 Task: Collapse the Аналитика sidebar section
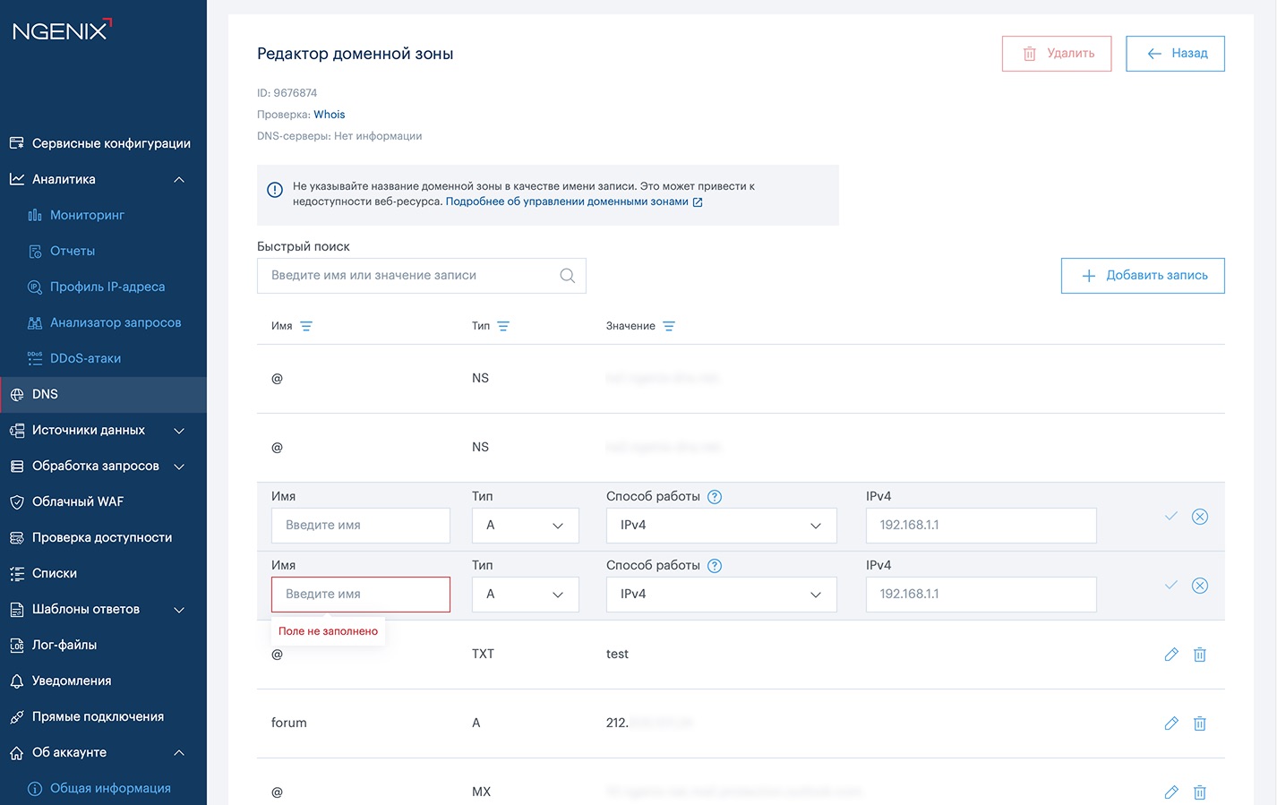[179, 179]
